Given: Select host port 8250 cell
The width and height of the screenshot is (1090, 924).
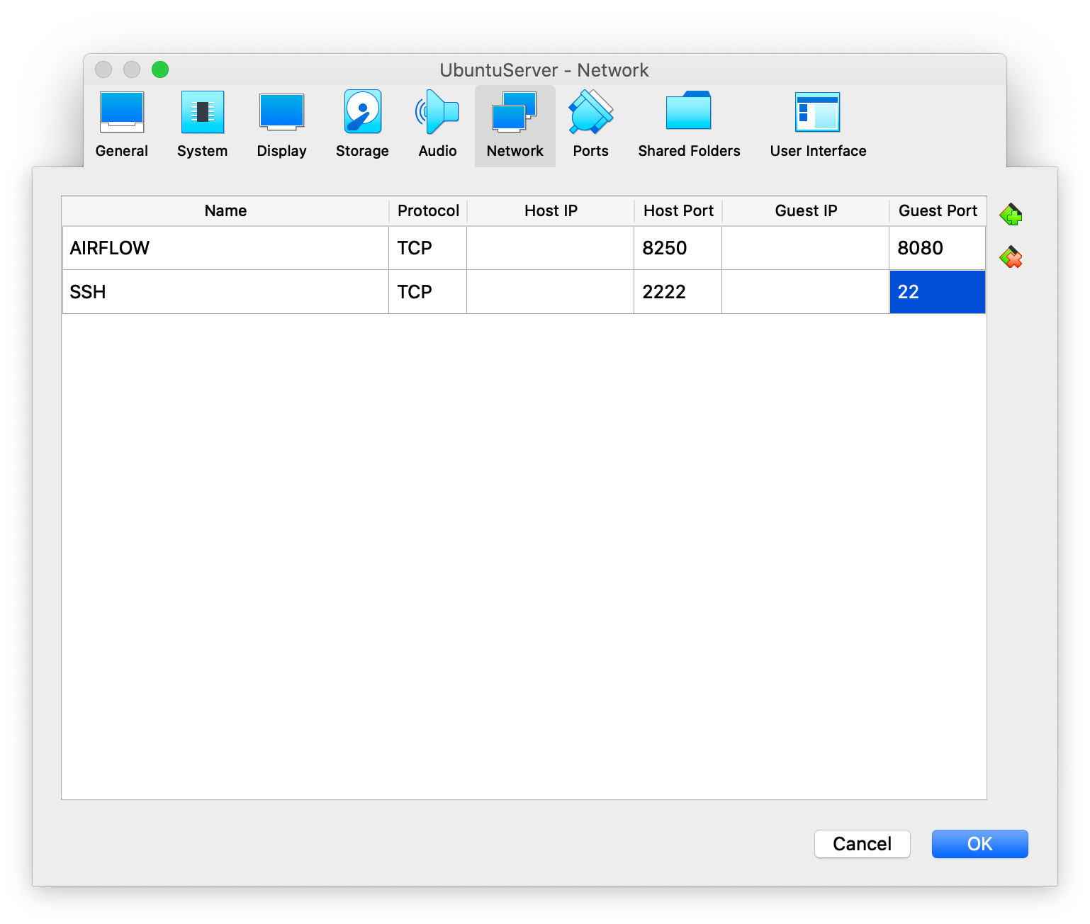Looking at the screenshot, I should point(678,248).
